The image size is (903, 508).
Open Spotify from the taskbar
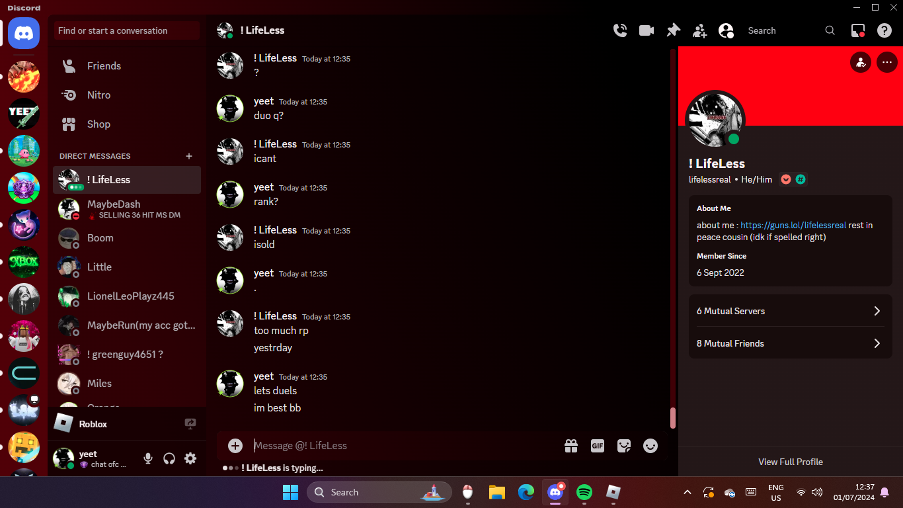click(584, 492)
